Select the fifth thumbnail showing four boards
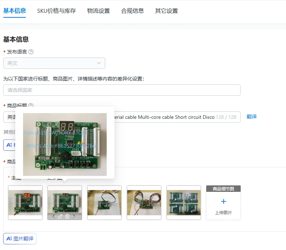 184,202
